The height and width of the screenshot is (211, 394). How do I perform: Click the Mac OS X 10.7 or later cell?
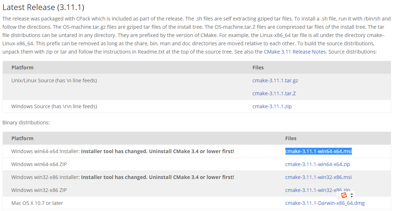[x=37, y=203]
